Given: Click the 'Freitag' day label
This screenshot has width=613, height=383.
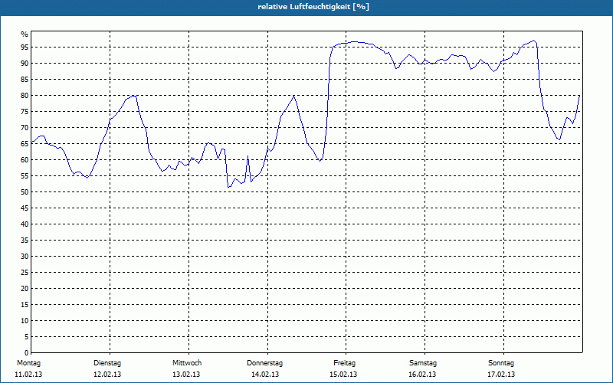Looking at the screenshot, I should pos(344,363).
